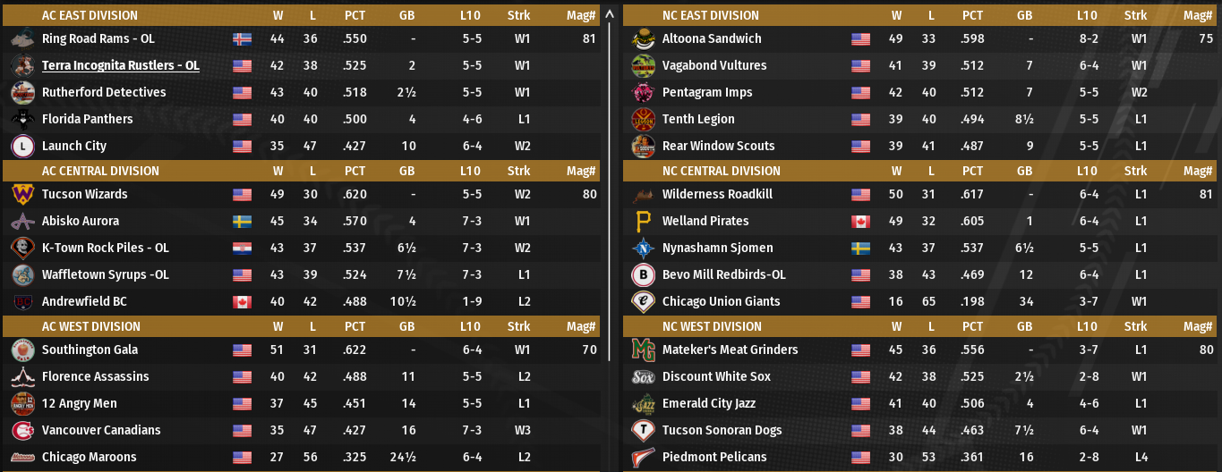This screenshot has height=472, width=1222.
Task: Click the Vancouver Canadians logo
Action: (x=22, y=430)
